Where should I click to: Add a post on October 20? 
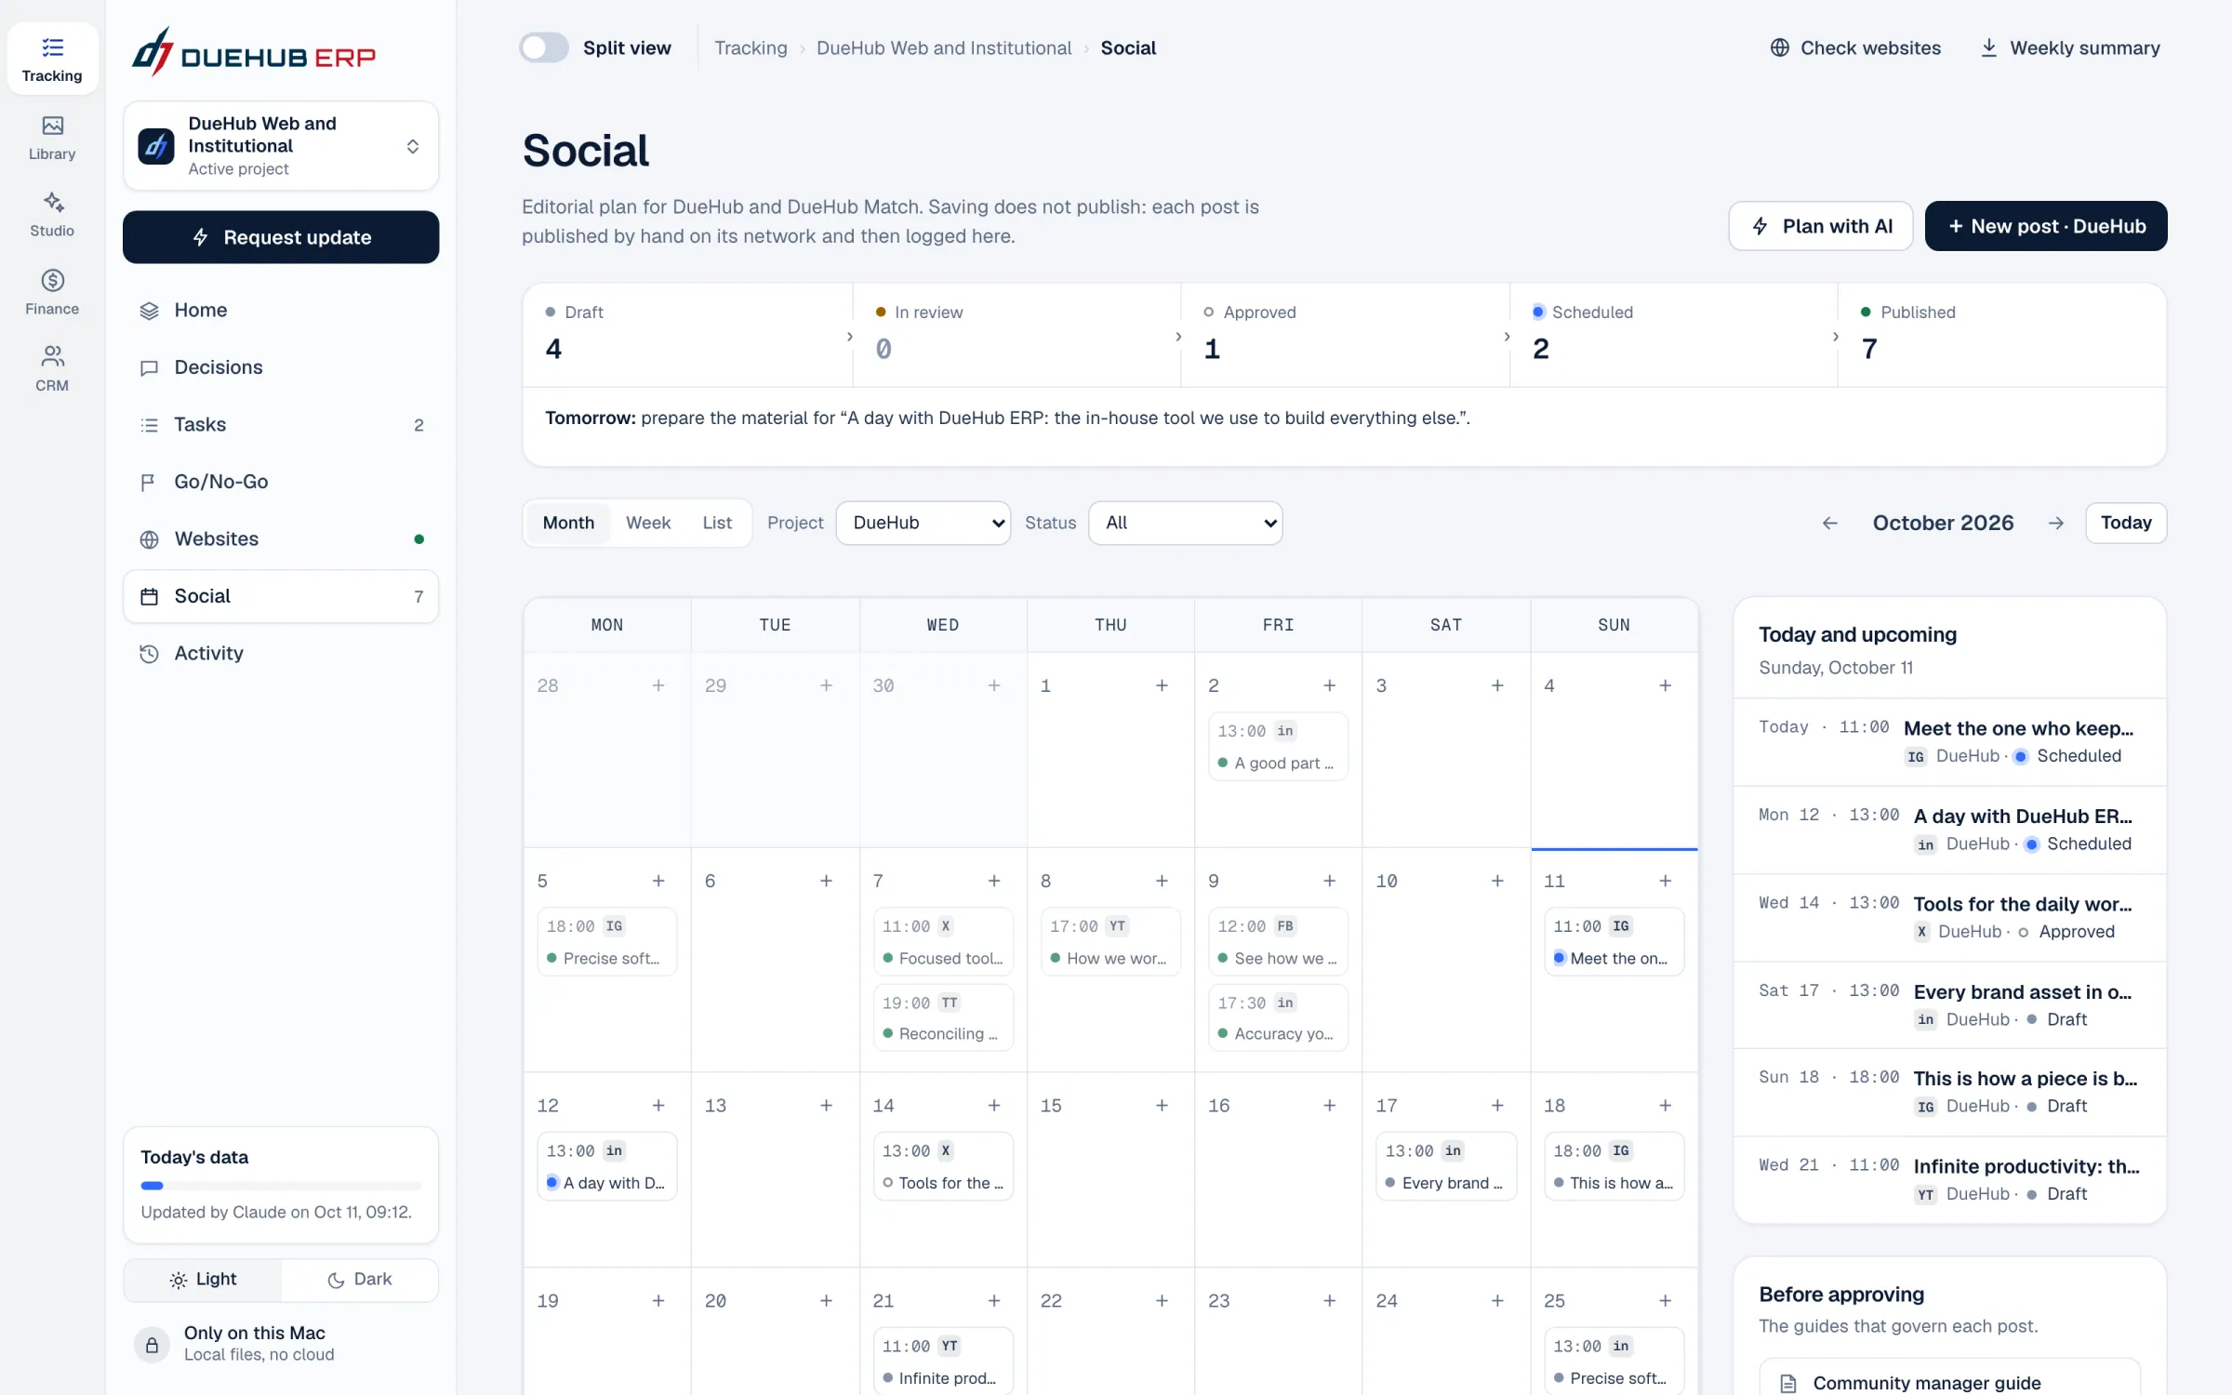coord(826,1300)
